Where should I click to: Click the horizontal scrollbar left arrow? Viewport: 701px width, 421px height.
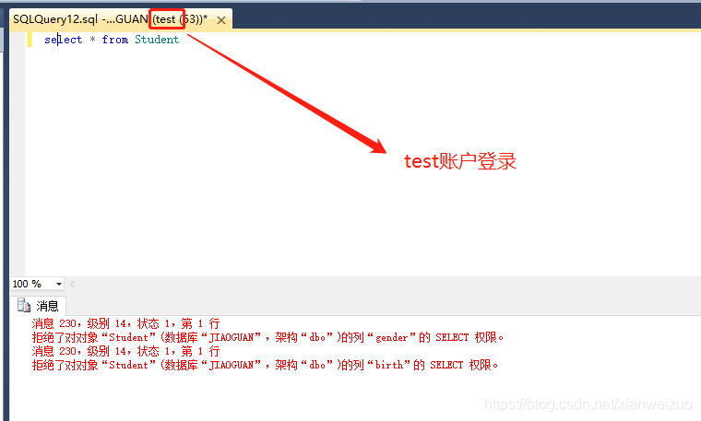pyautogui.click(x=73, y=284)
